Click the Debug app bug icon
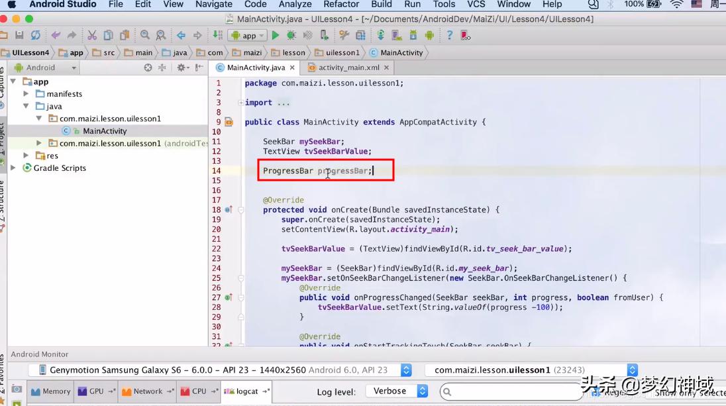Image resolution: width=726 pixels, height=406 pixels. point(291,35)
